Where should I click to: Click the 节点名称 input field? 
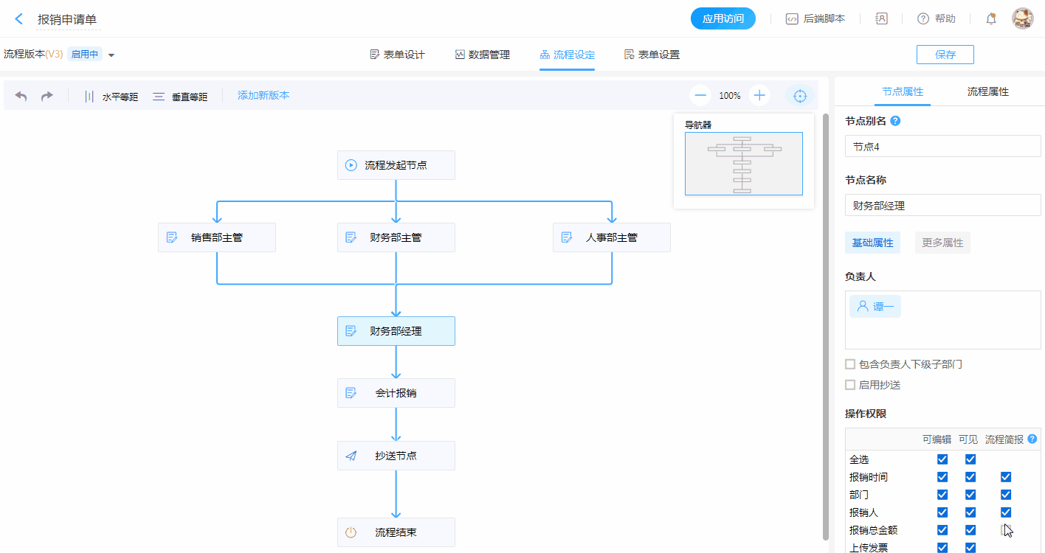[942, 206]
